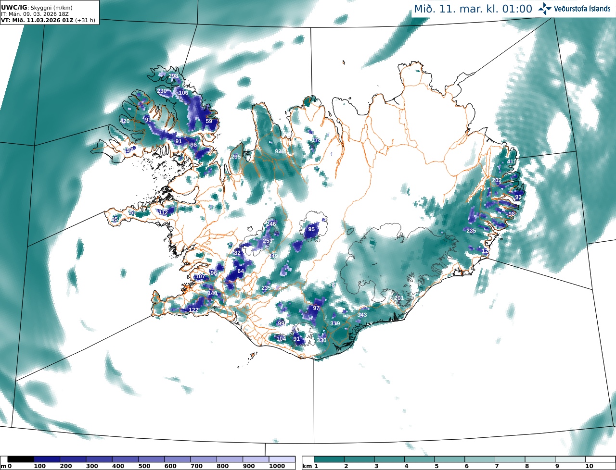Screen dimensions: 616x470
Task: Click the 246 visibility value on the map
Action: [x=271, y=224]
